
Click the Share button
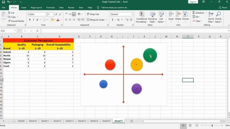(x=223, y=8)
